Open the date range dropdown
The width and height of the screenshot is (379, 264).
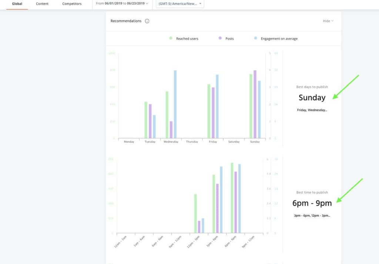[x=122, y=4]
